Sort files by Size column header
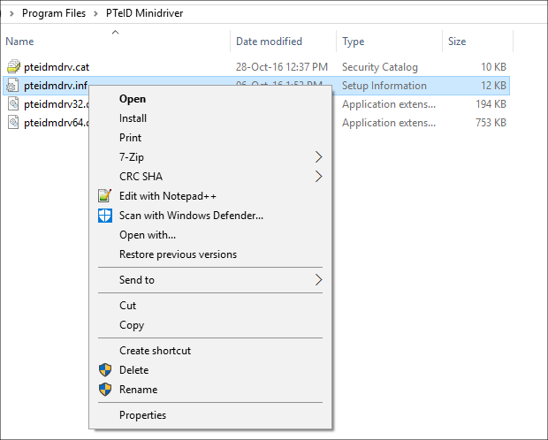 pos(457,42)
